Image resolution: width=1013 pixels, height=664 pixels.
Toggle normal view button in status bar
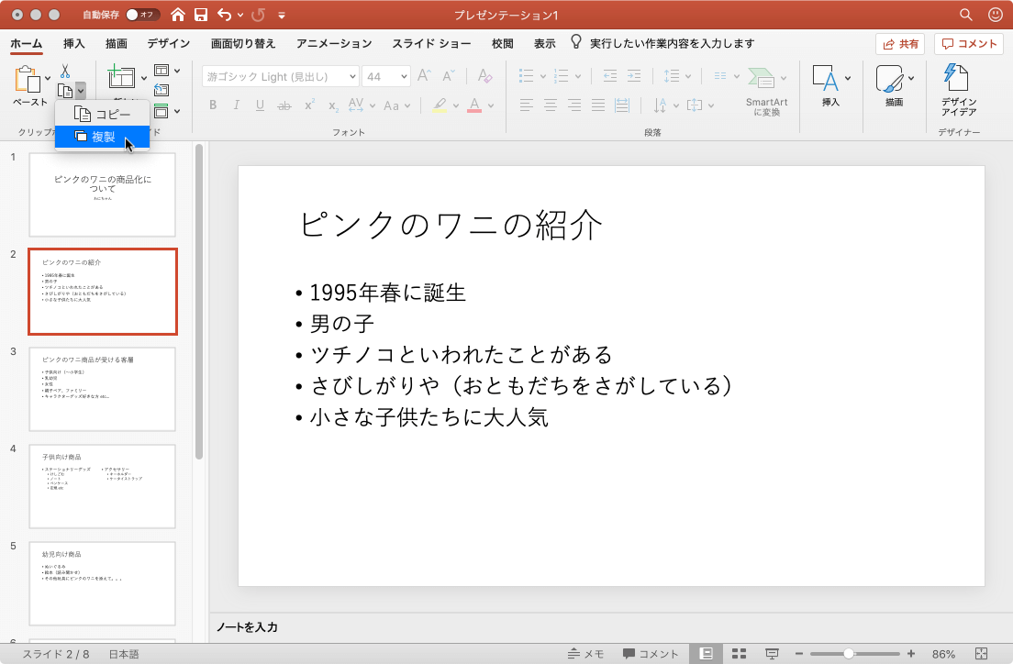coord(706,654)
